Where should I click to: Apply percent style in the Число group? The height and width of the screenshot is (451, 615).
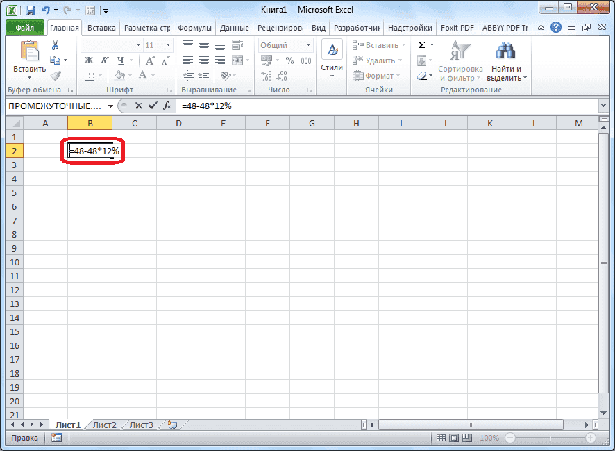tap(289, 60)
